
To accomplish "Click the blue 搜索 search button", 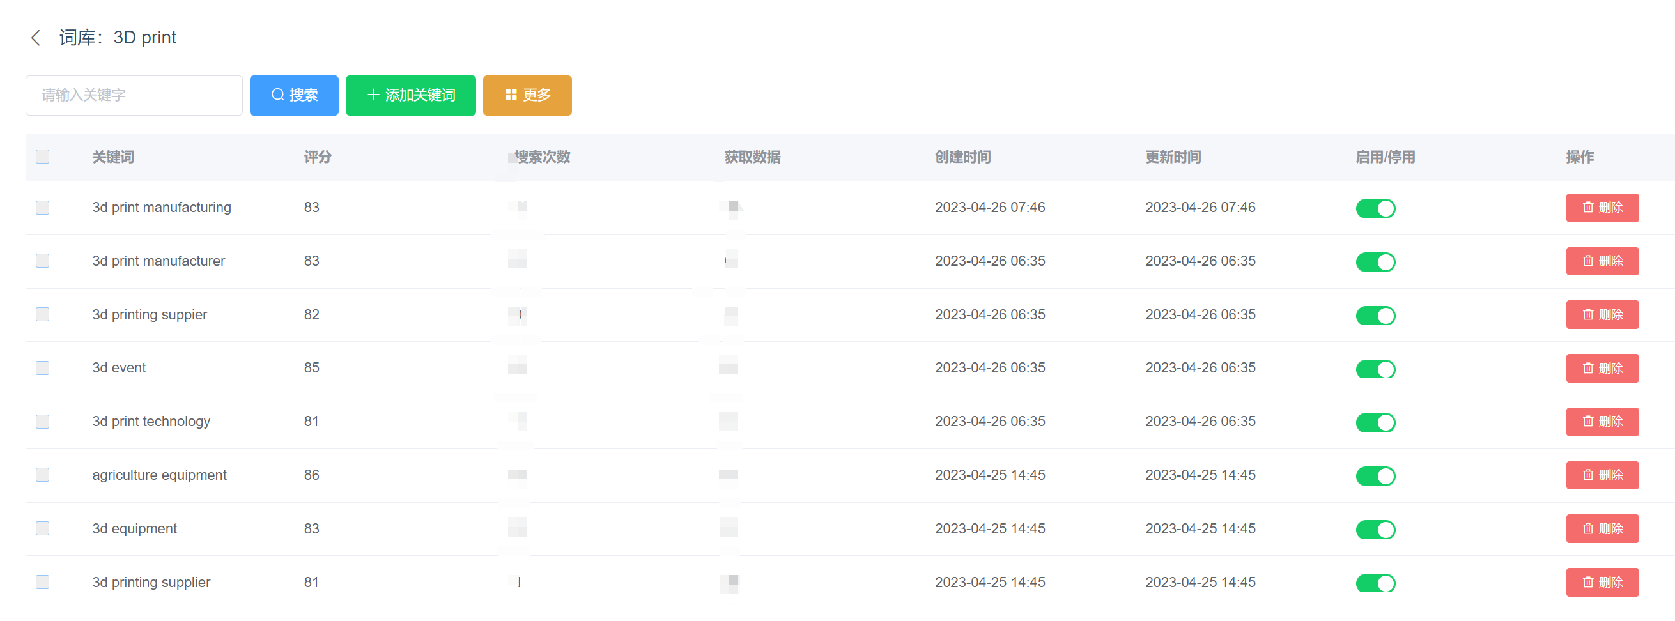I will click(294, 96).
